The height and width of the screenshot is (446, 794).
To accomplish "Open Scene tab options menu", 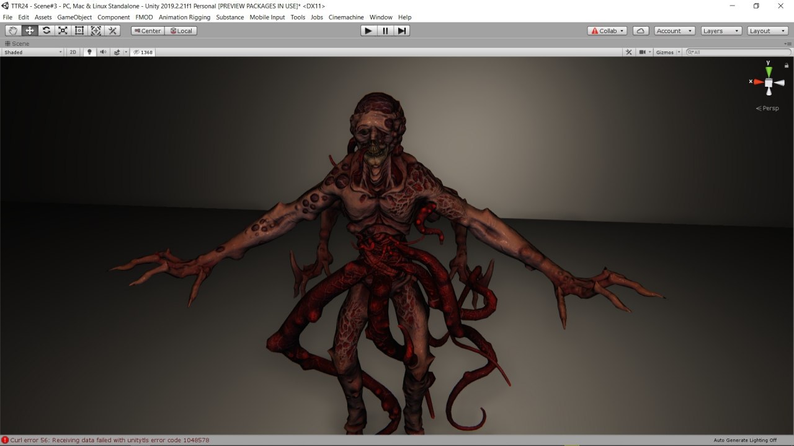I will pos(788,43).
